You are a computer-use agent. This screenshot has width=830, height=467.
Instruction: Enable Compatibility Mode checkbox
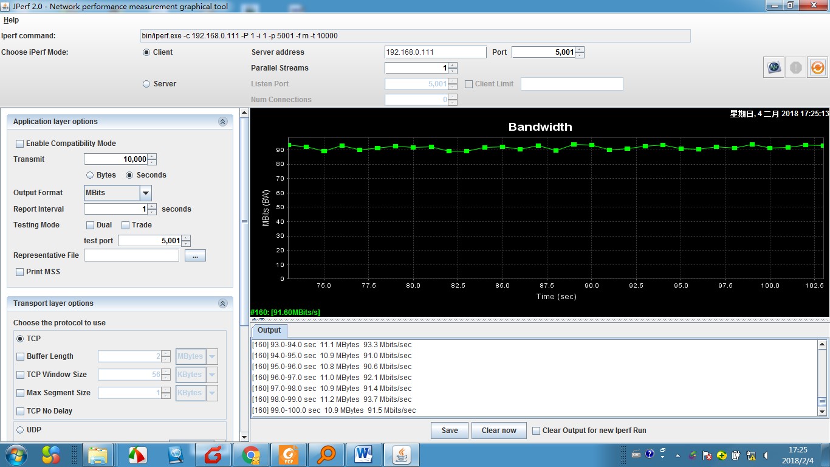pyautogui.click(x=20, y=144)
